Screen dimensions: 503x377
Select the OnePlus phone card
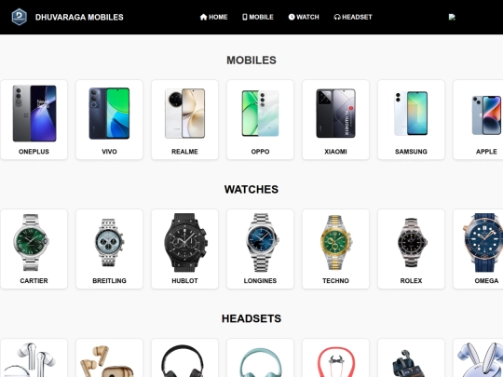click(x=34, y=119)
